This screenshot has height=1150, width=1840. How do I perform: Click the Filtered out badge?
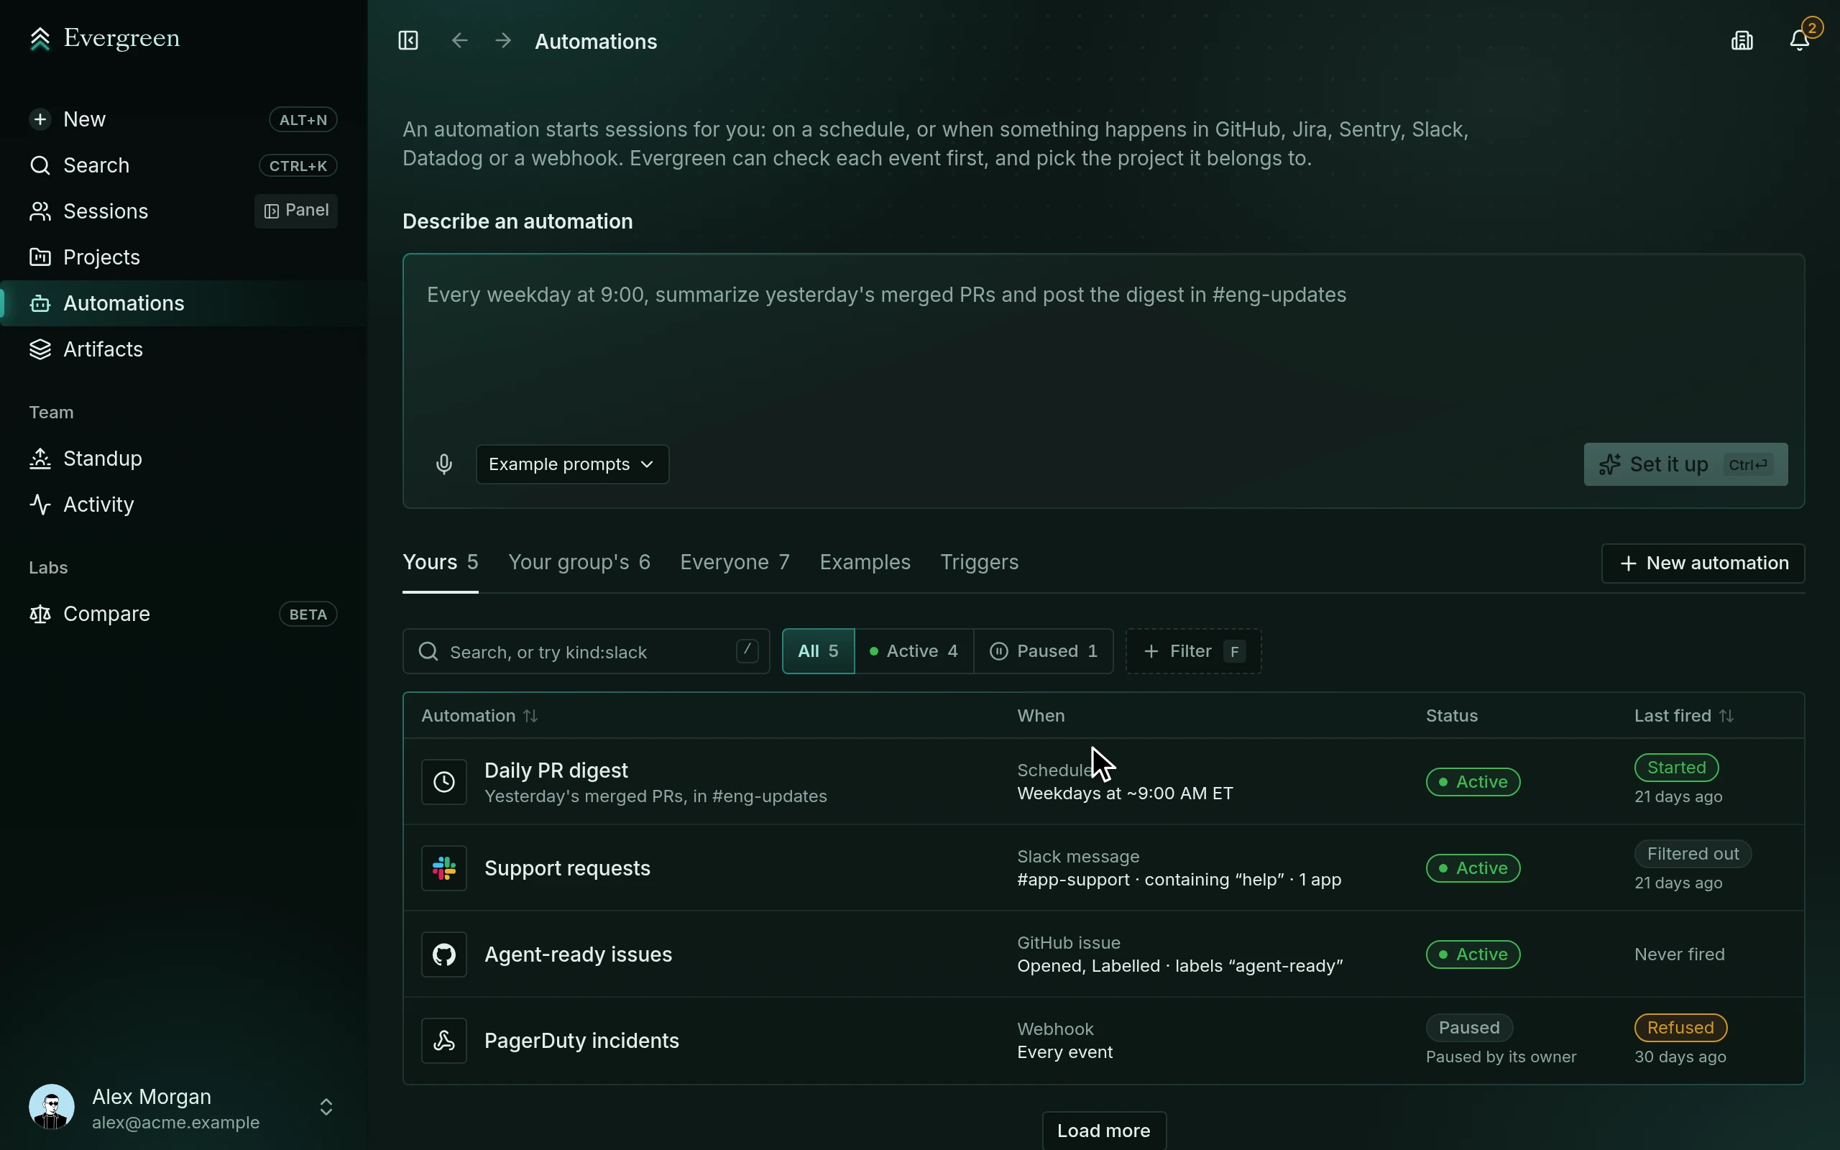point(1693,853)
